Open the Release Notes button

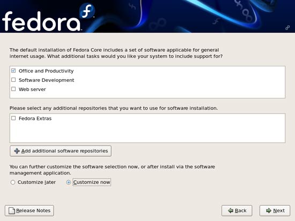(29, 210)
